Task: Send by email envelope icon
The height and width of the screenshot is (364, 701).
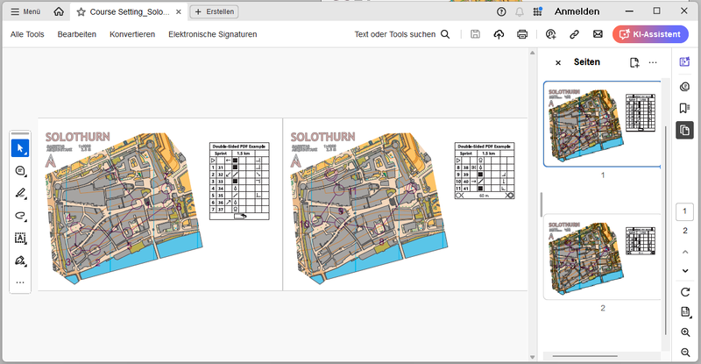Action: coord(598,34)
